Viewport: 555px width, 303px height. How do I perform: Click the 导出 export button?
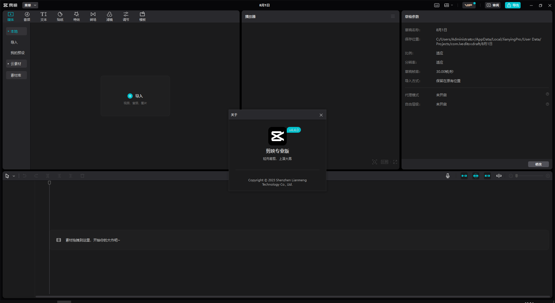(513, 5)
